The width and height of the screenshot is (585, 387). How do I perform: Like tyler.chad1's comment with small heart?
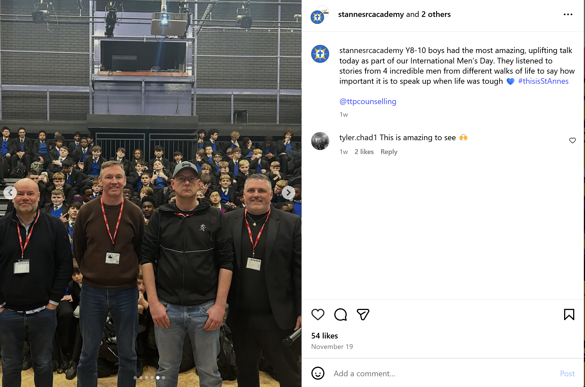[572, 140]
